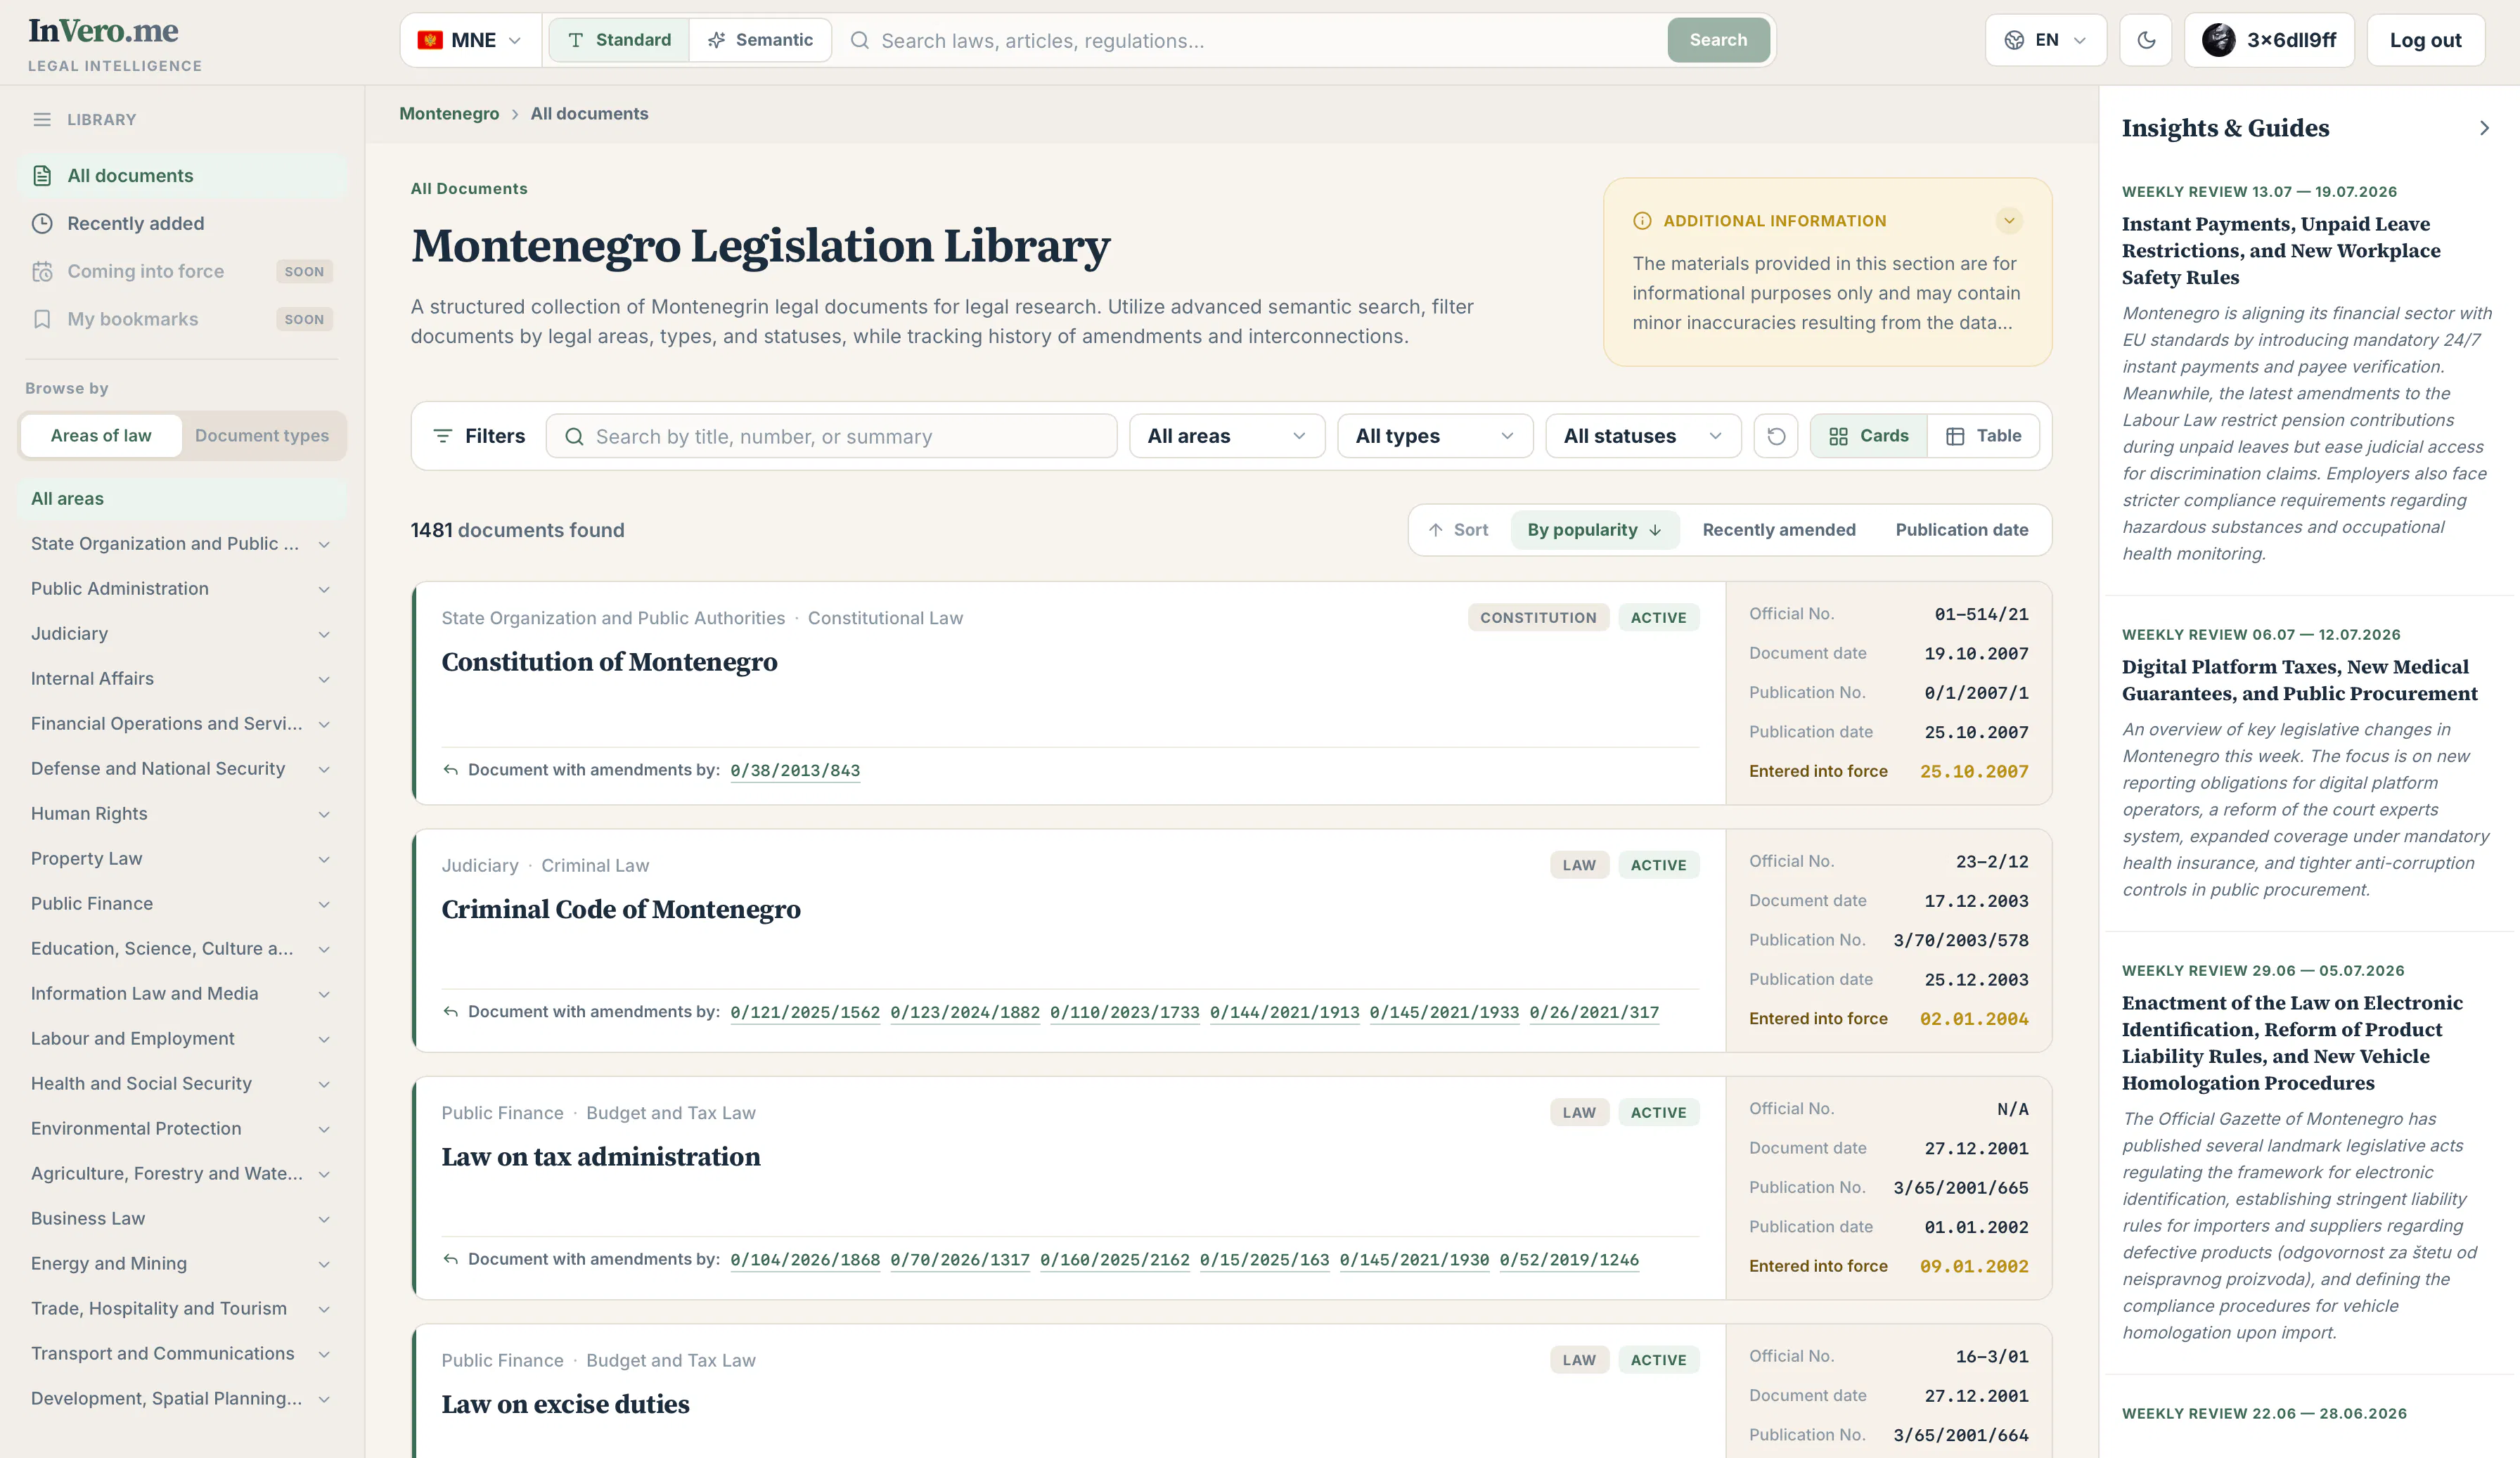Viewport: 2520px width, 1458px height.
Task: Open the EN language dropdown
Action: tap(2045, 40)
